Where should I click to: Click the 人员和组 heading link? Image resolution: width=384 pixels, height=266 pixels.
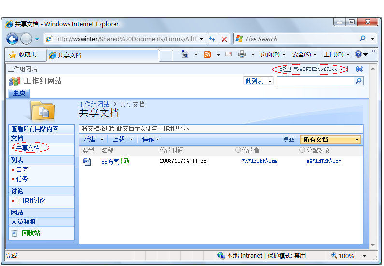(x=24, y=222)
